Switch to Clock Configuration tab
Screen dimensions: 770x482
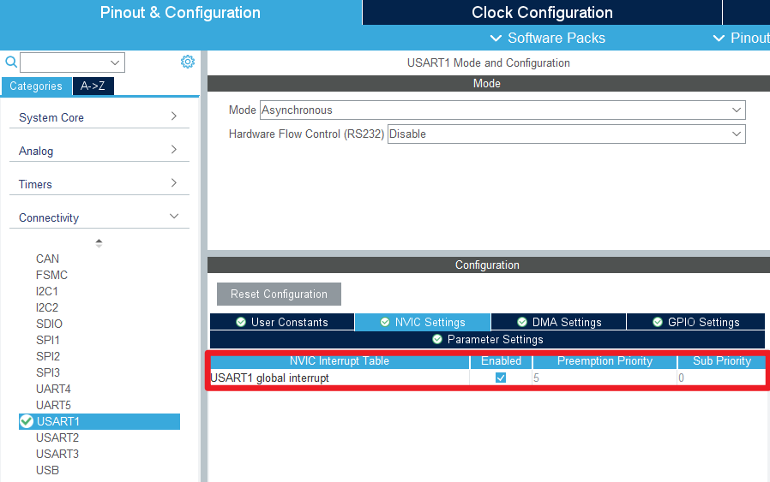pyautogui.click(x=542, y=13)
